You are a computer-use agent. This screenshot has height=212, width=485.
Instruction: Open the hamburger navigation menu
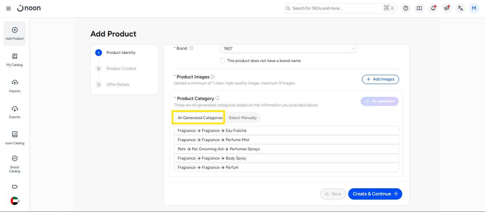[9, 9]
